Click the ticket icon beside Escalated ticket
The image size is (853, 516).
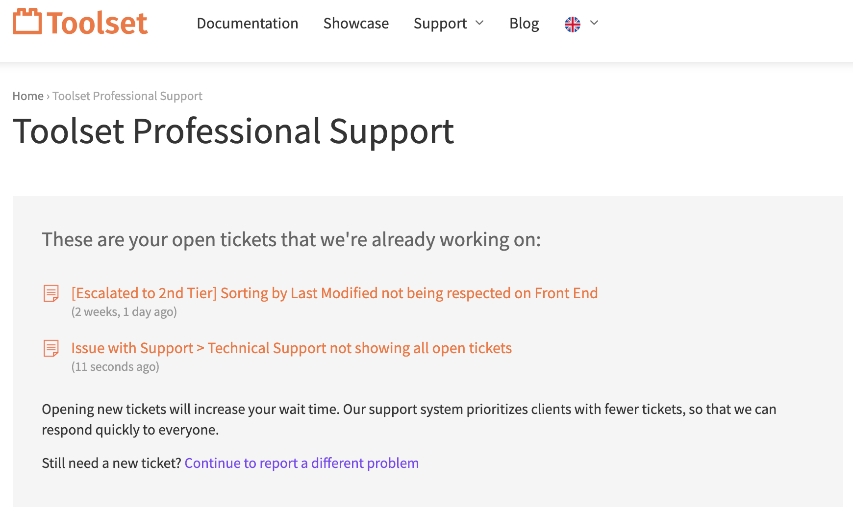51,293
